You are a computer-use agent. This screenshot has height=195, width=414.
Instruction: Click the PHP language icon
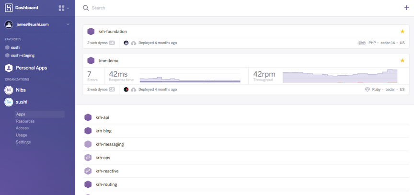362,43
